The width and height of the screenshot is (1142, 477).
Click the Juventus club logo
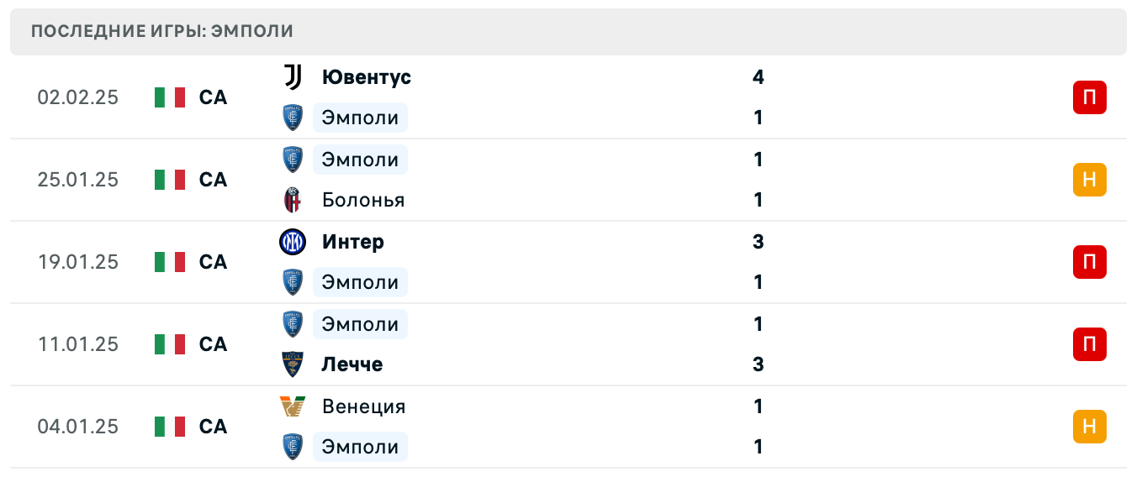[293, 77]
